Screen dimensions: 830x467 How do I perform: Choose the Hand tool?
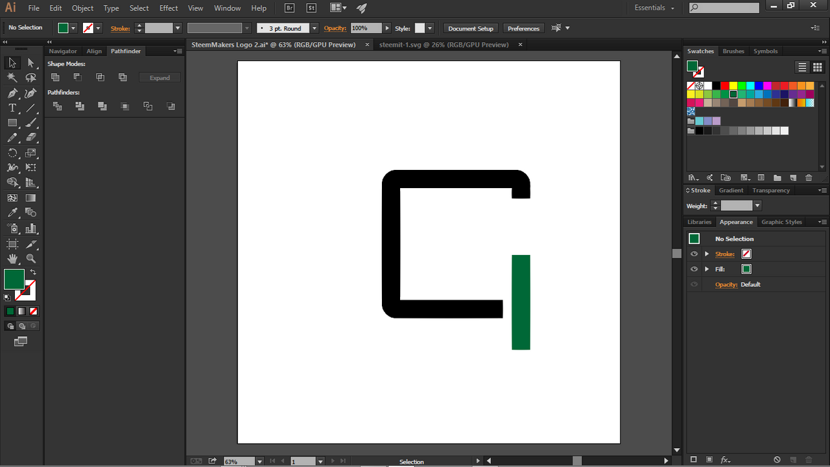coord(12,259)
